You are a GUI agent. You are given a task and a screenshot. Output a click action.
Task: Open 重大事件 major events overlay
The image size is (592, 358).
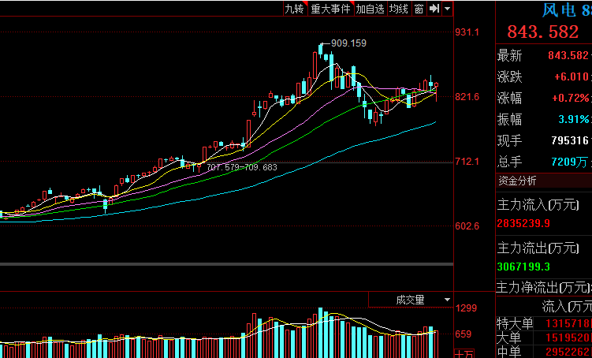click(330, 9)
